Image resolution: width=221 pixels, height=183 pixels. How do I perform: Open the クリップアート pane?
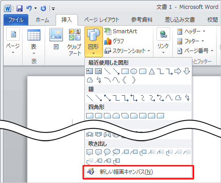coord(75,42)
